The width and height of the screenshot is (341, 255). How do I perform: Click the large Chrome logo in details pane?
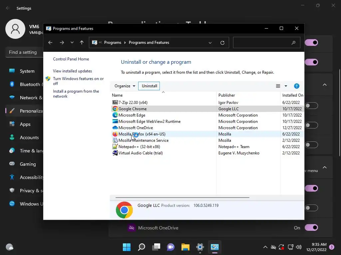point(124,210)
